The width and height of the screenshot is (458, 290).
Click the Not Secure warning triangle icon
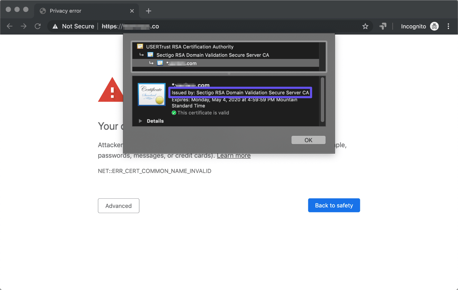tap(55, 26)
